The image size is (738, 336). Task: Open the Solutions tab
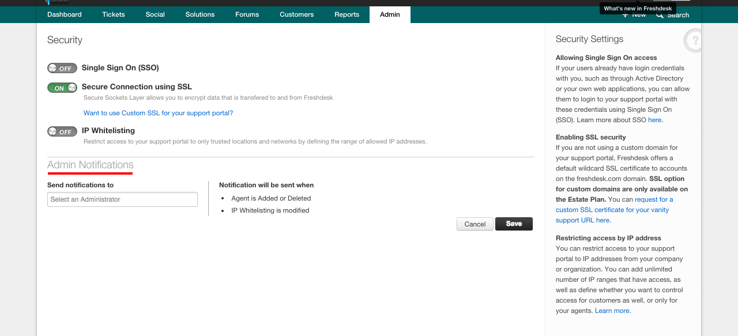pyautogui.click(x=200, y=14)
